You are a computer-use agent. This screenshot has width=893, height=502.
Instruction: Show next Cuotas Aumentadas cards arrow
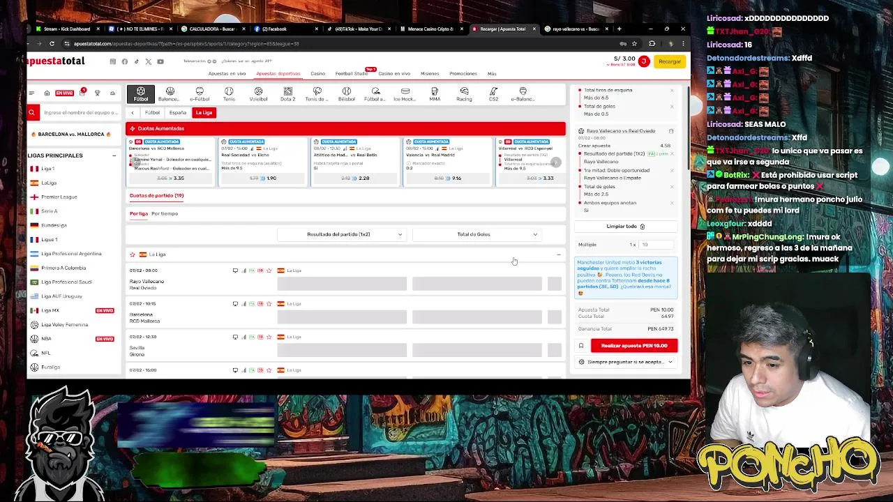point(556,162)
